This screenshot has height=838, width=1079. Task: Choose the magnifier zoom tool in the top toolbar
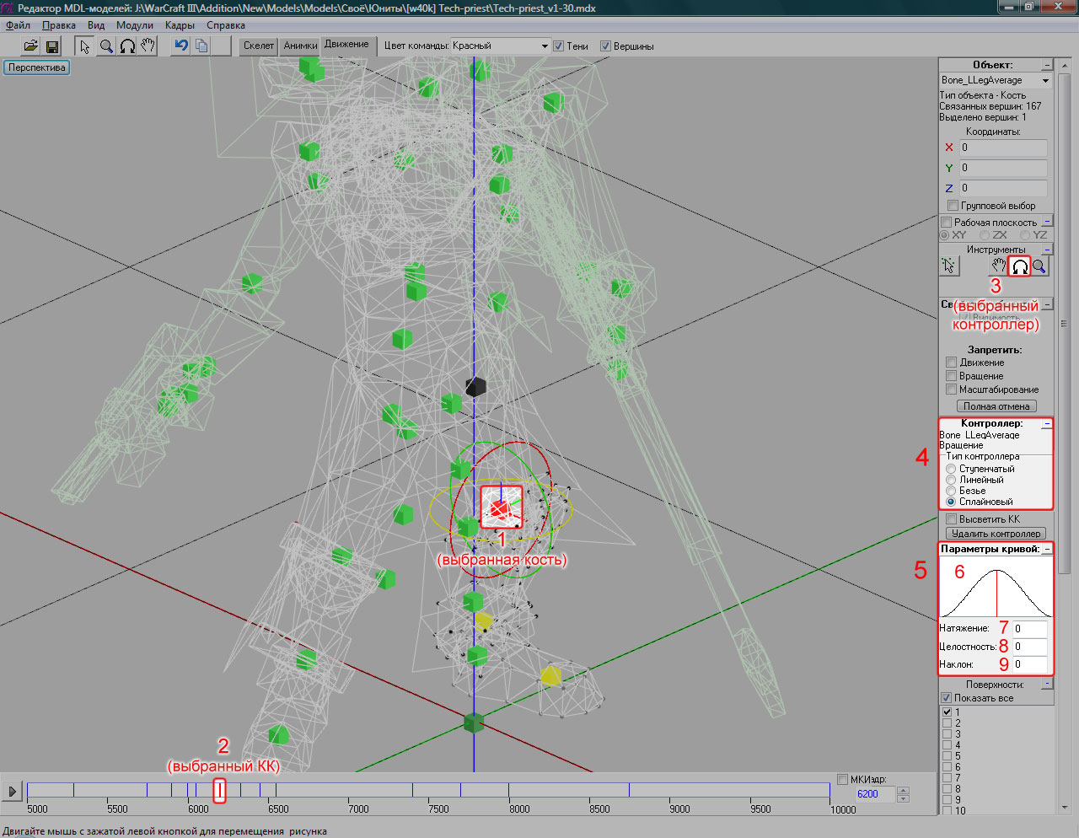106,46
